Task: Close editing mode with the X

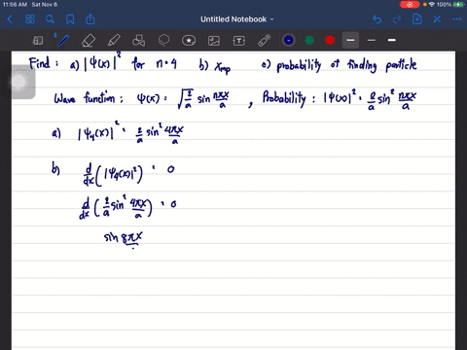Action: click(x=437, y=19)
